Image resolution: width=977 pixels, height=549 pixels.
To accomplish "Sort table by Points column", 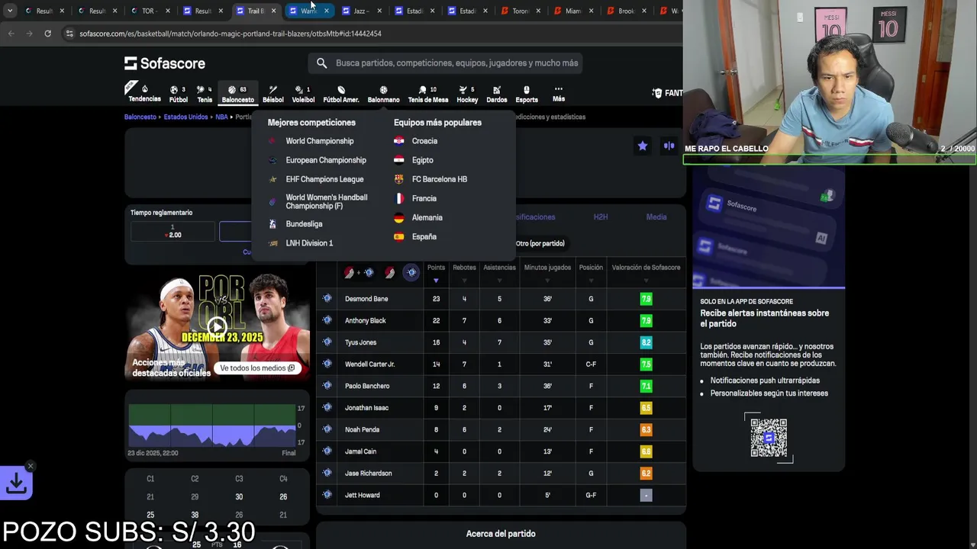I will tap(436, 272).
